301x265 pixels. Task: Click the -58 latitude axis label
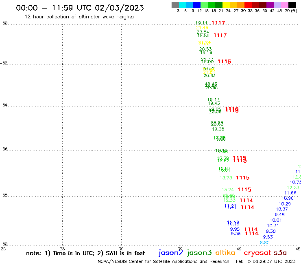coord(4,195)
